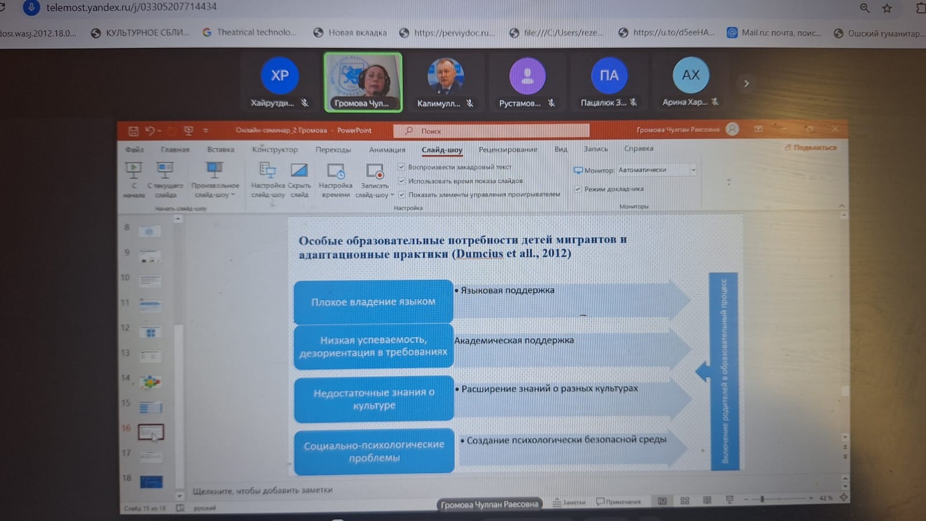Click the Share button
This screenshot has height=521, width=926.
[810, 148]
